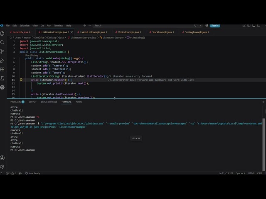Open the File menu
The width and height of the screenshot is (266, 199).
[7, 26]
